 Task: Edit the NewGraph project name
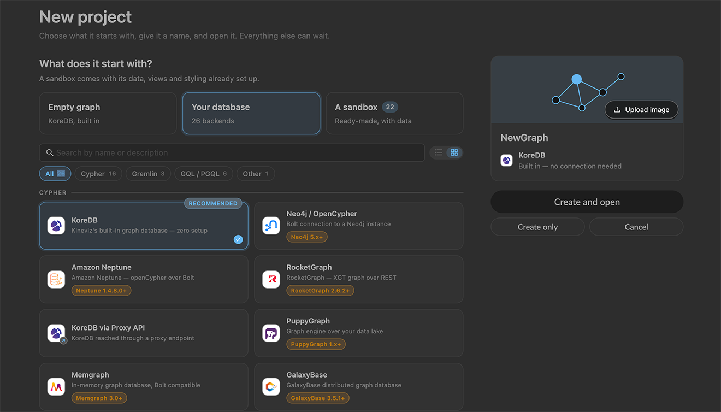[524, 138]
